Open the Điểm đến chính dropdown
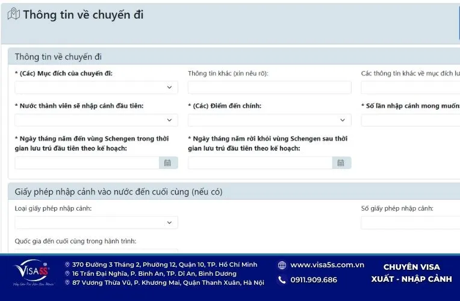Viewport: 460px width, 301px height. pos(269,120)
